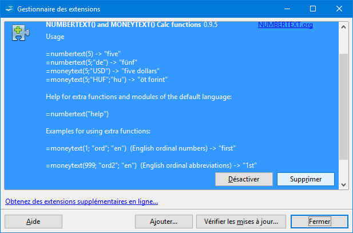Check updates with Vérifier les mises à jour
Viewport: 353px width, 233px height.
241,222
